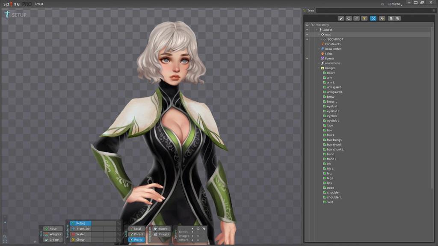The width and height of the screenshot is (438, 246).
Task: Expand the BODYROOT bone node
Action: pyautogui.click(x=321, y=39)
